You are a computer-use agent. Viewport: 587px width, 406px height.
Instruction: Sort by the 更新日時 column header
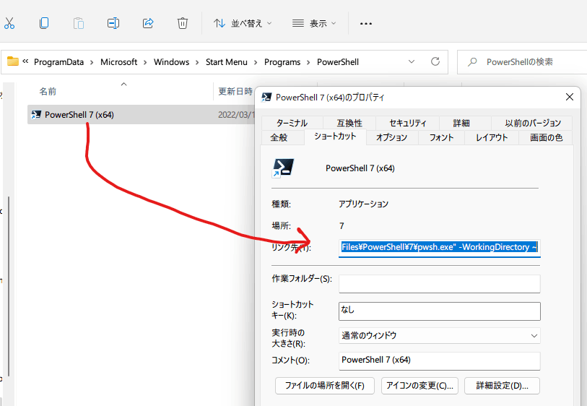235,92
